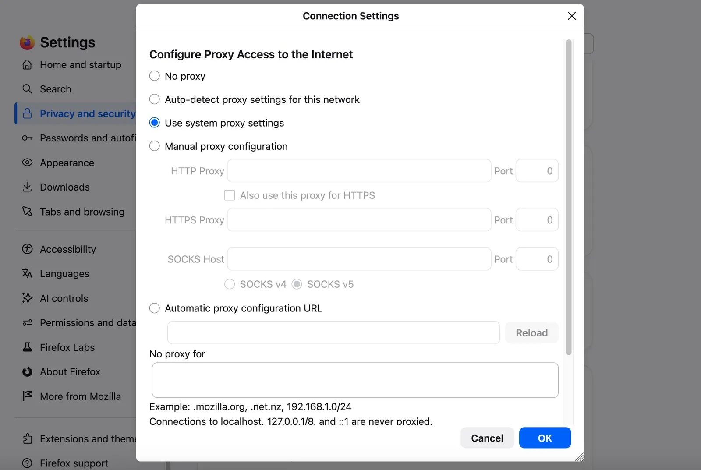Click the Passwords key icon

tap(27, 138)
